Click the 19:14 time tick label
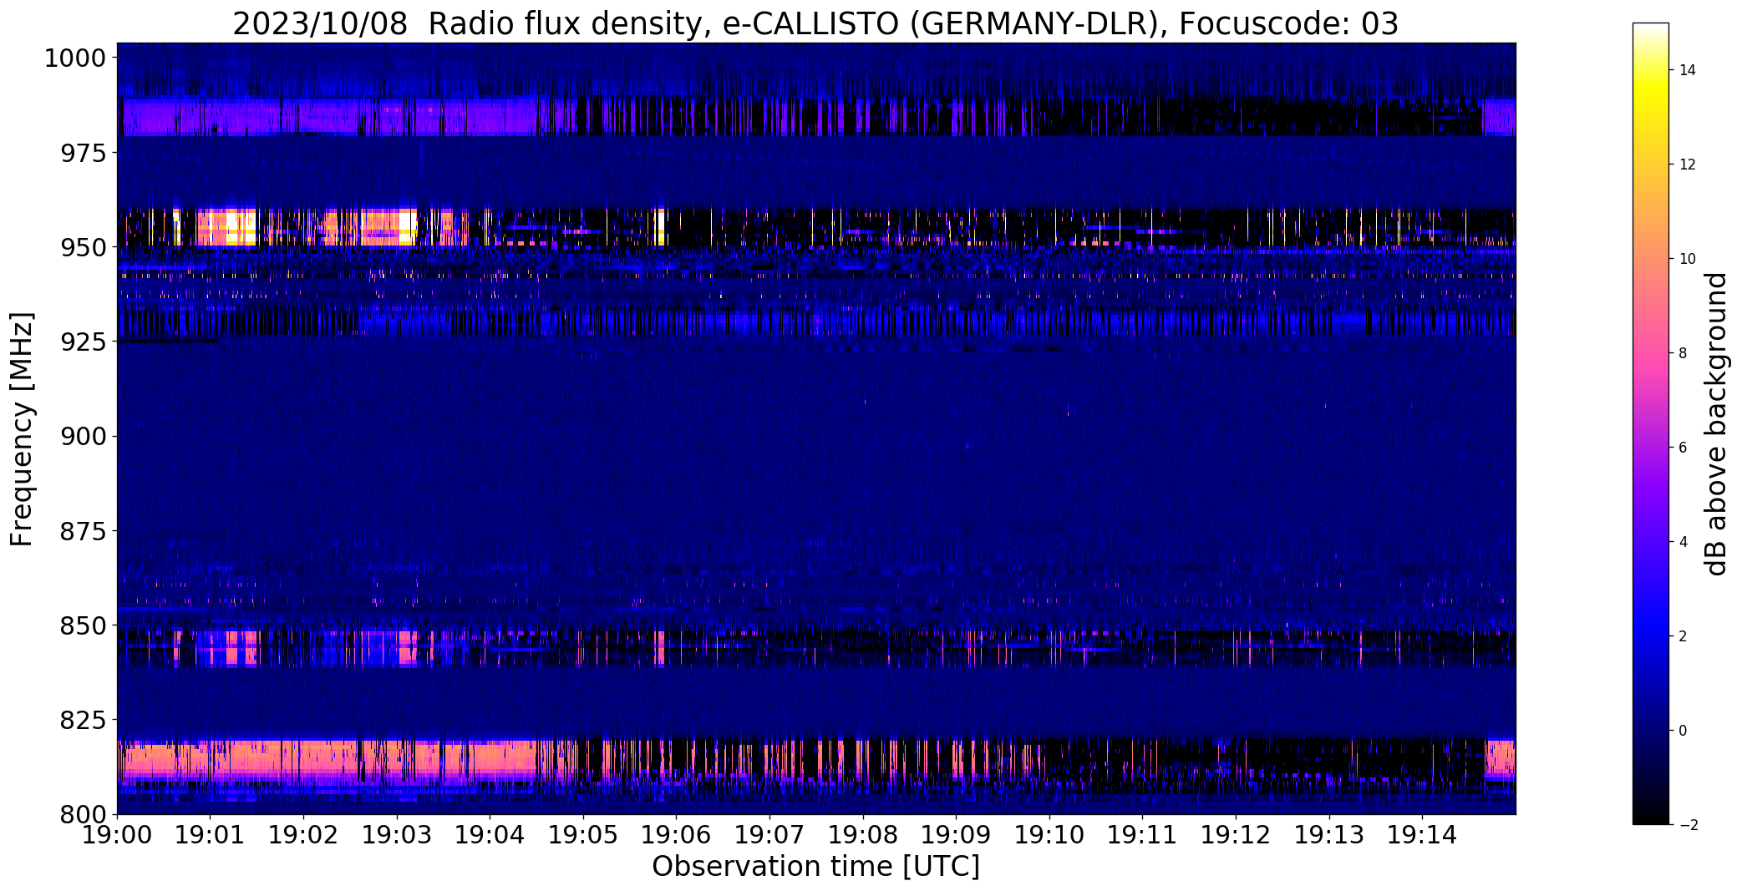 [1422, 835]
